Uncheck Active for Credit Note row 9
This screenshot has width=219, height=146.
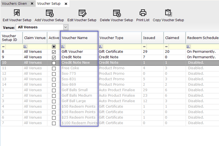54,57
